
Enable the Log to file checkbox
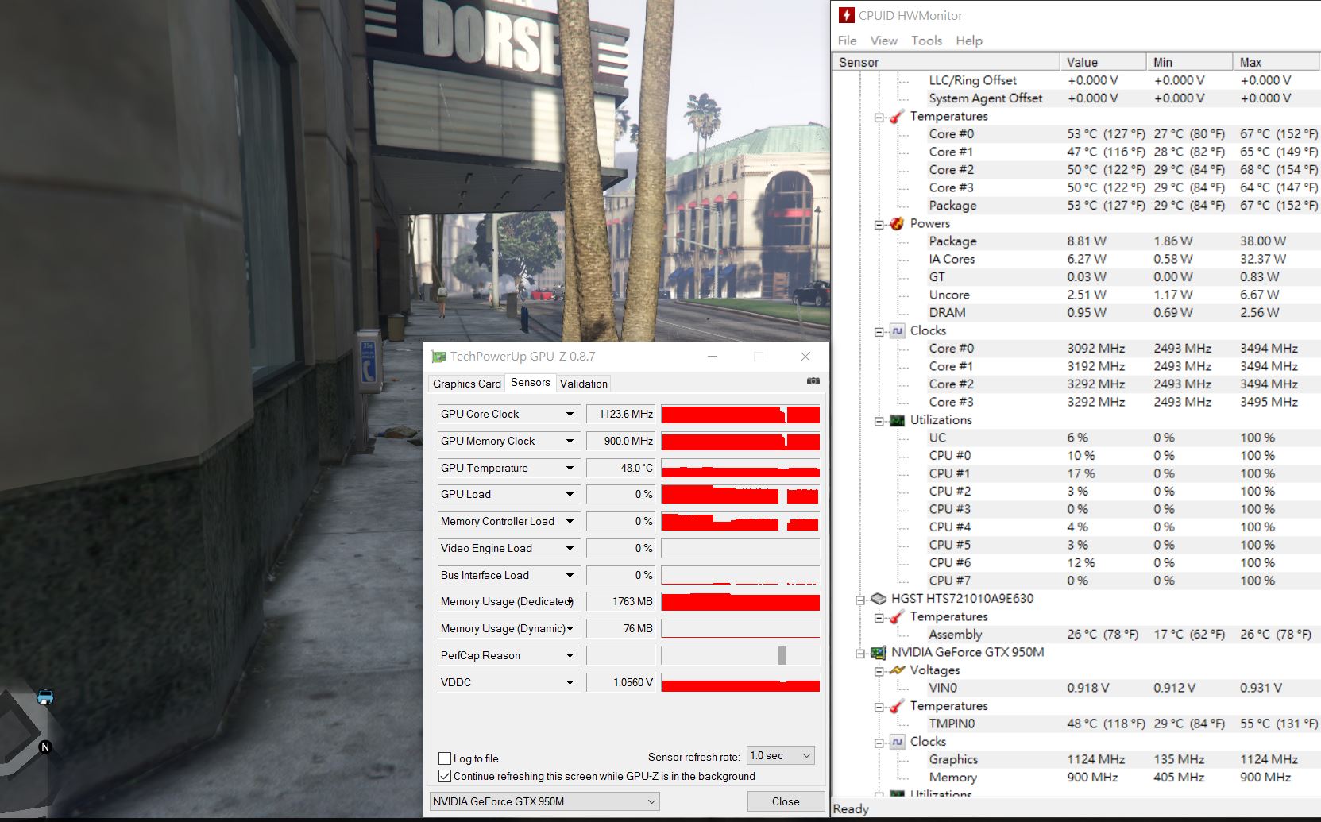click(x=445, y=758)
